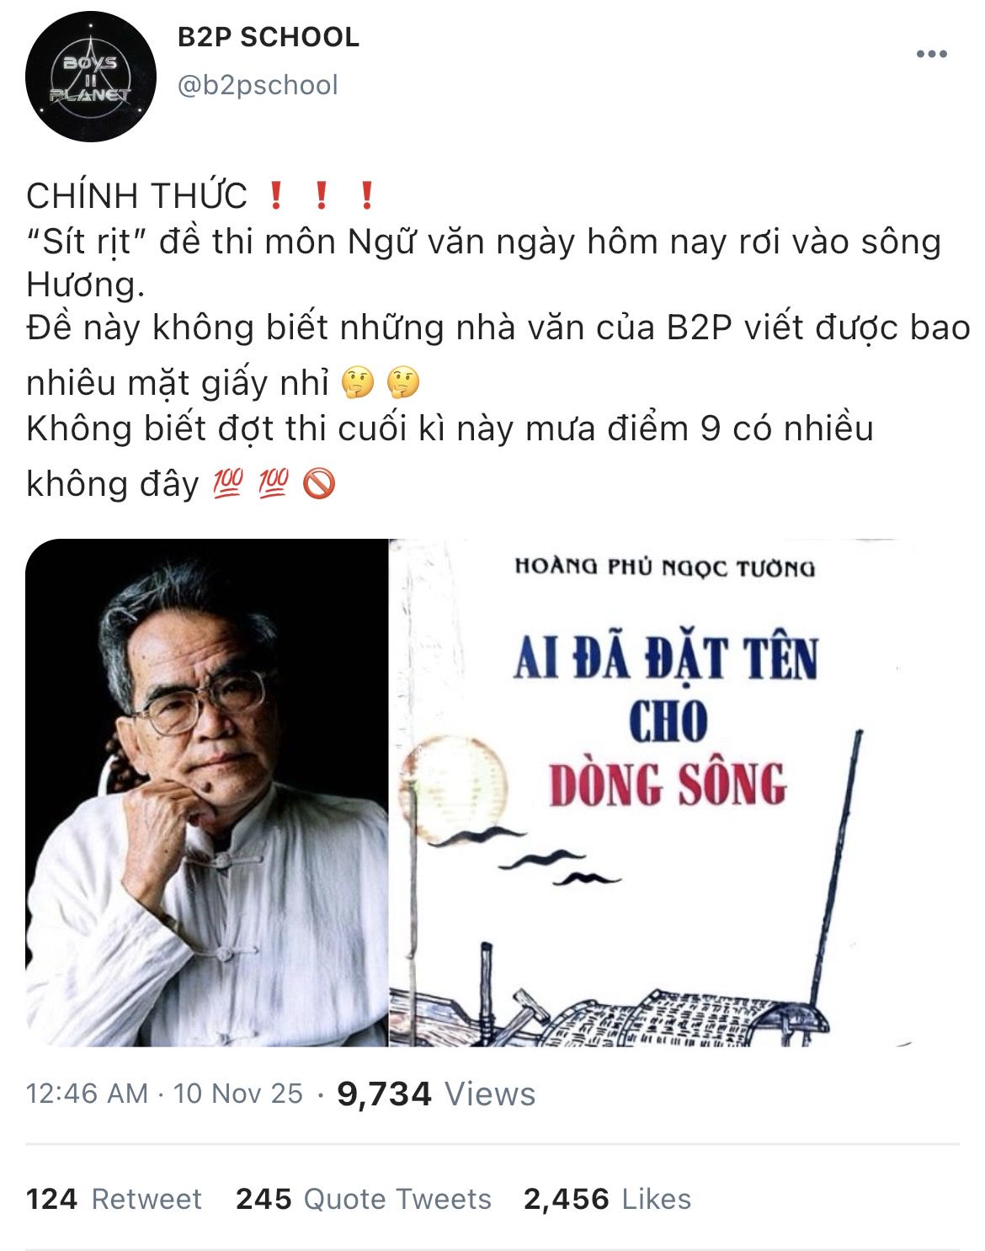Open the @b2pschool handle link

(258, 85)
